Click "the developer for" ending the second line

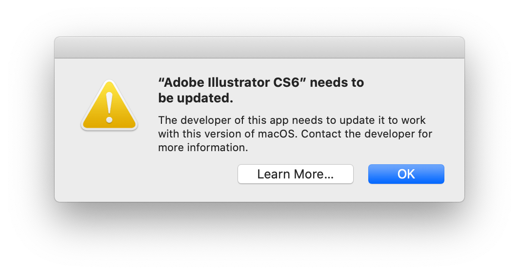(x=388, y=134)
